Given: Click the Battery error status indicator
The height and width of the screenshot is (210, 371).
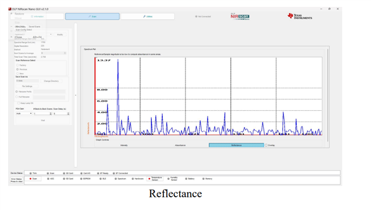Looking at the screenshot, I should [190, 179].
